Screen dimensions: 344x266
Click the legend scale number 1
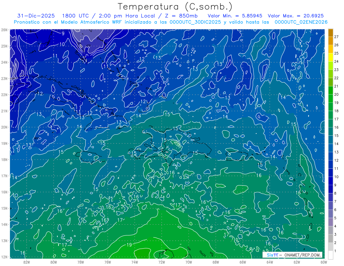(335, 251)
